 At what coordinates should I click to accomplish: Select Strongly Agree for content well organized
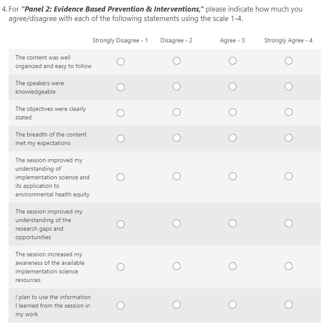pyautogui.click(x=289, y=61)
